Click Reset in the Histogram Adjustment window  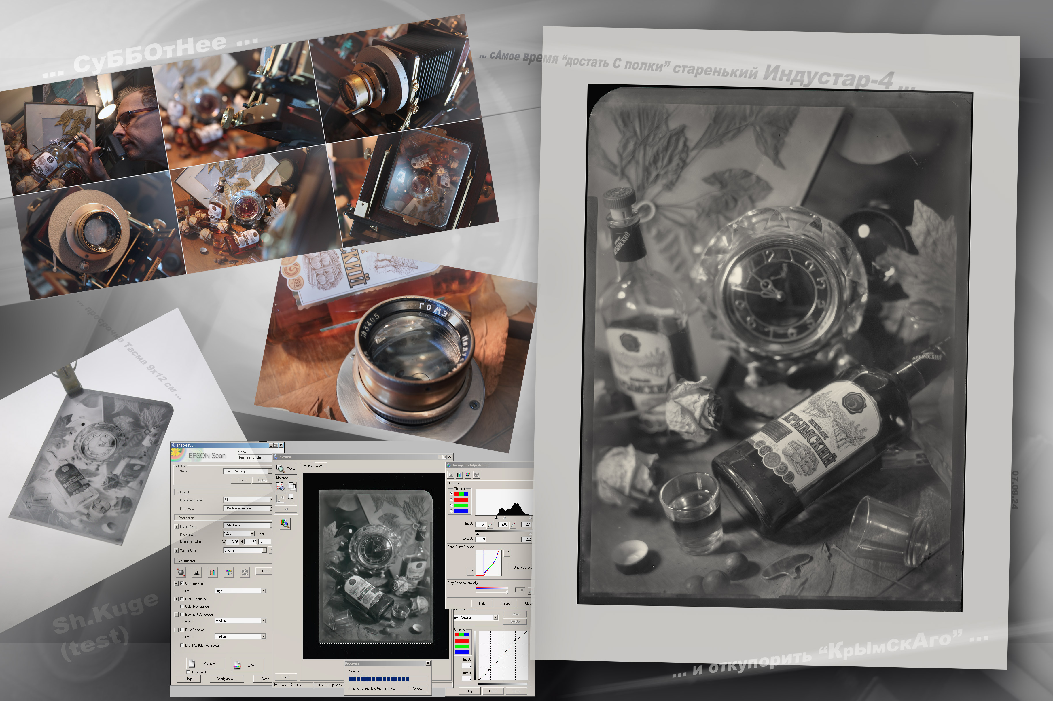505,604
